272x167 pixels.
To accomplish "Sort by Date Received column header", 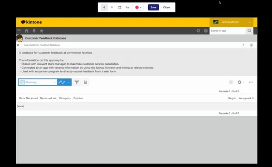I will tap(28, 98).
